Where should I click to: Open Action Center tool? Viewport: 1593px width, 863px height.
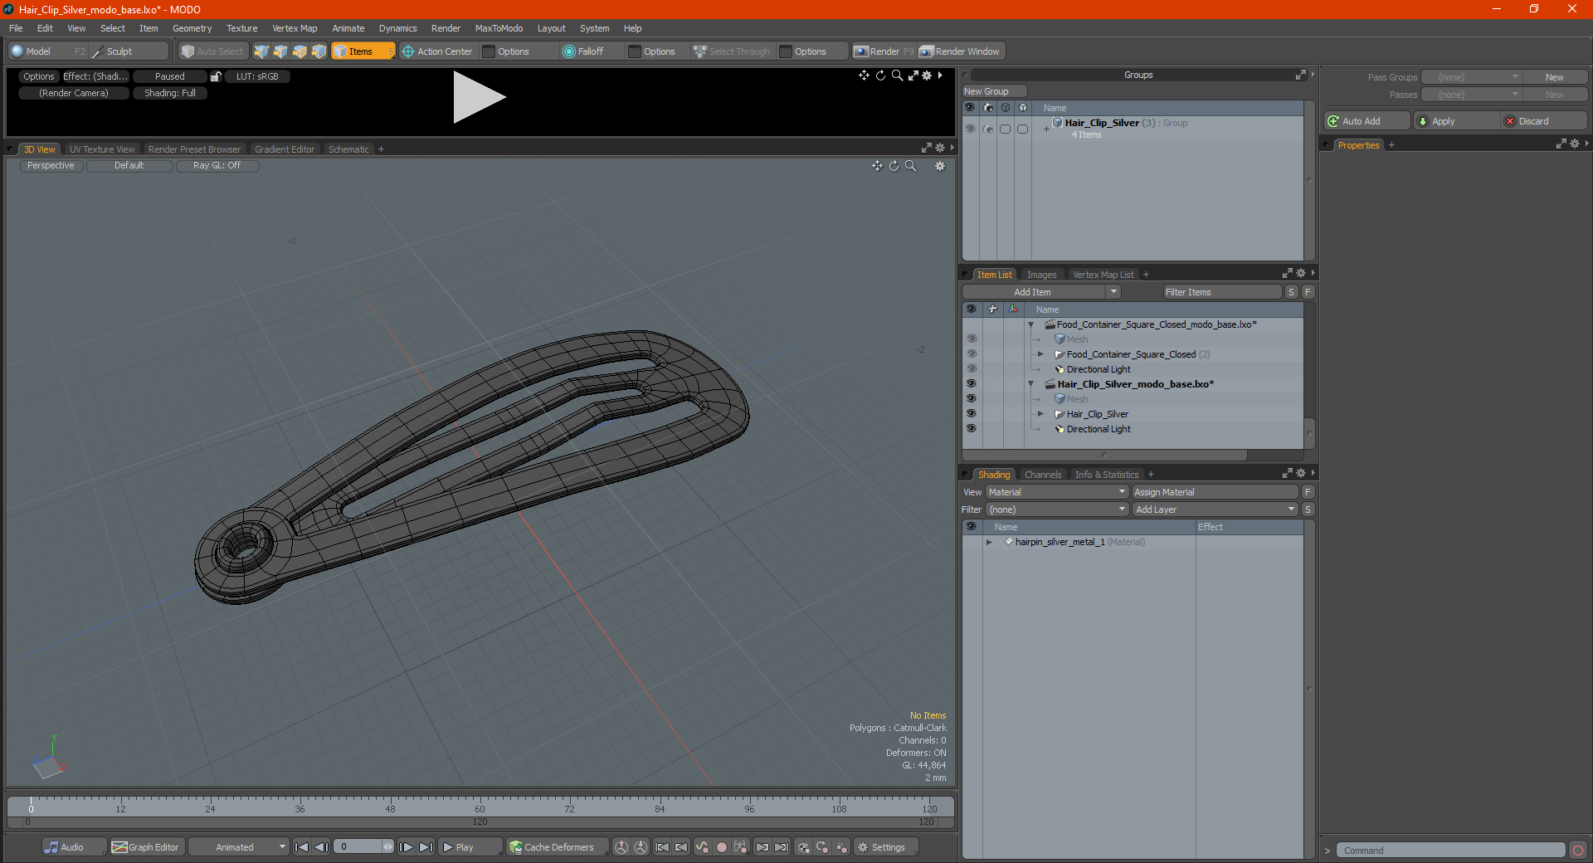click(x=437, y=51)
